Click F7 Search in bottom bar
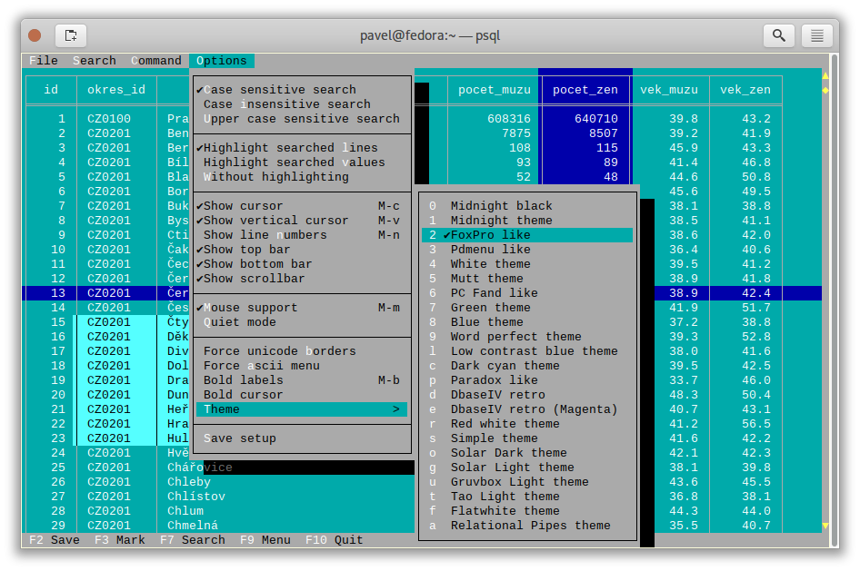This screenshot has width=860, height=571. tap(193, 540)
